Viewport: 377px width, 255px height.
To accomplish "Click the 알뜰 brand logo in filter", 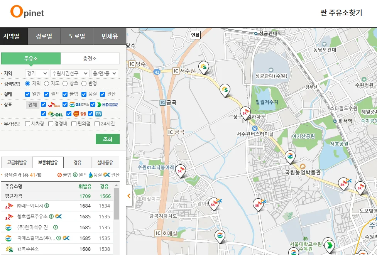I will click(79, 114).
